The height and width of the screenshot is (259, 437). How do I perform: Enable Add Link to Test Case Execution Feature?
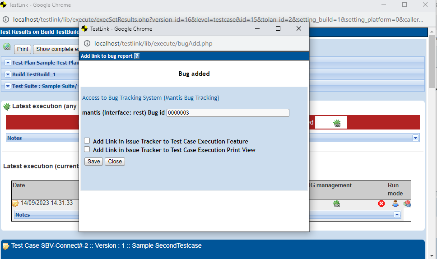point(87,141)
